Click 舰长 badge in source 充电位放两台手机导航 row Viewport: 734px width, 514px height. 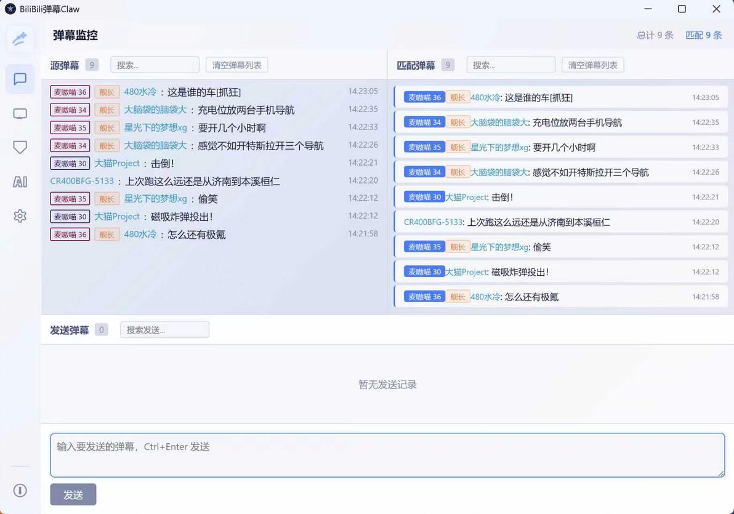(107, 110)
